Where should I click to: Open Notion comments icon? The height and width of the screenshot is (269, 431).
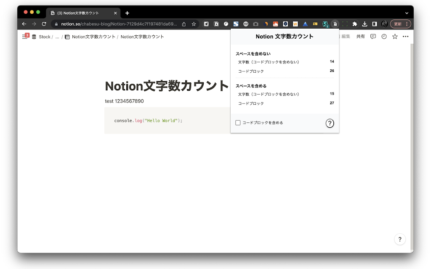(x=373, y=36)
